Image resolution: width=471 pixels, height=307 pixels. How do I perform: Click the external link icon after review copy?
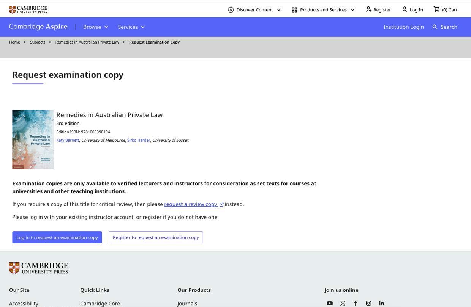tap(221, 205)
